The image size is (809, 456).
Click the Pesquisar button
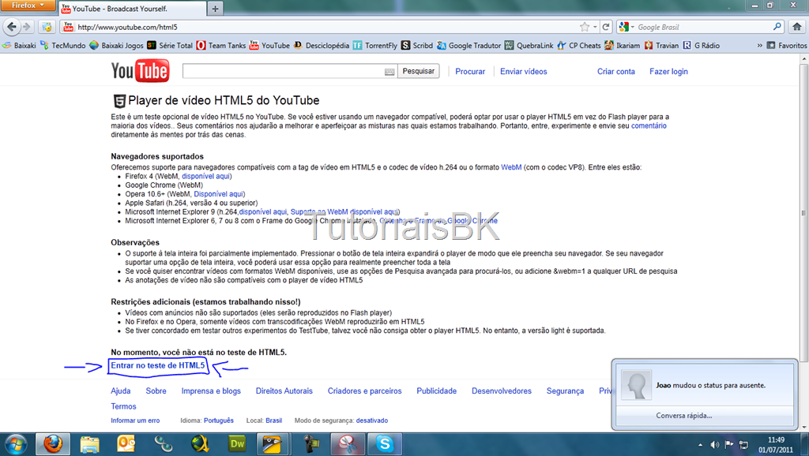[419, 71]
